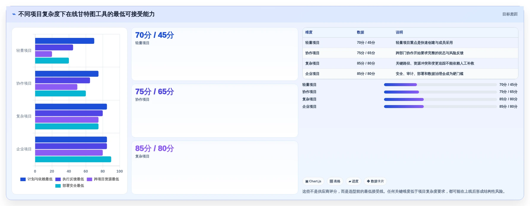The image size is (530, 206).
Task: Toggle the 执行反馈最低 legend series
Action: [x=70, y=179]
